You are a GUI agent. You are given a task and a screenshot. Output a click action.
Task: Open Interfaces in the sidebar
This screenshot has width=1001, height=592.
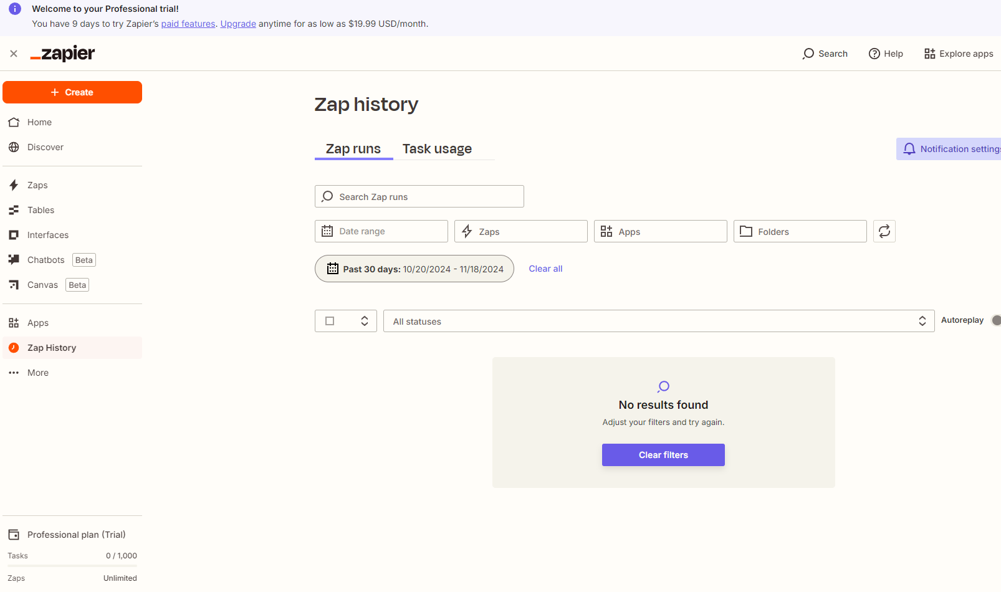point(72,235)
